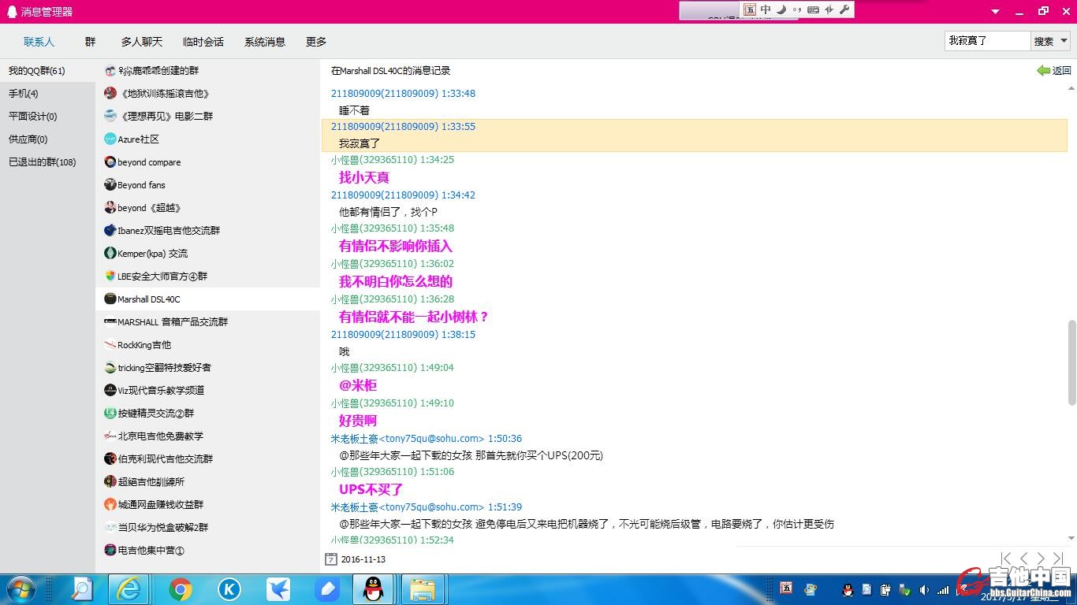This screenshot has width=1077, height=605.
Task: Click the 2016-11-13 date label
Action: point(363,559)
